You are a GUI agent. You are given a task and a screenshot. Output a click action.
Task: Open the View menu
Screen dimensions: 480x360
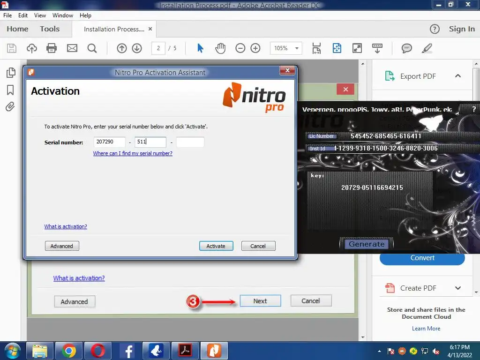[40, 15]
